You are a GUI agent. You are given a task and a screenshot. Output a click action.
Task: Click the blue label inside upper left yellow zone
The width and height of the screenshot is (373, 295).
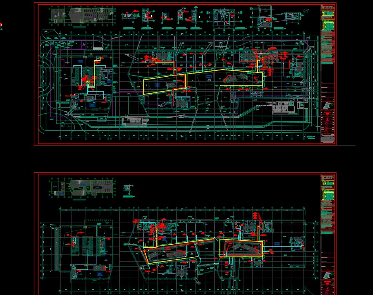pyautogui.click(x=157, y=85)
